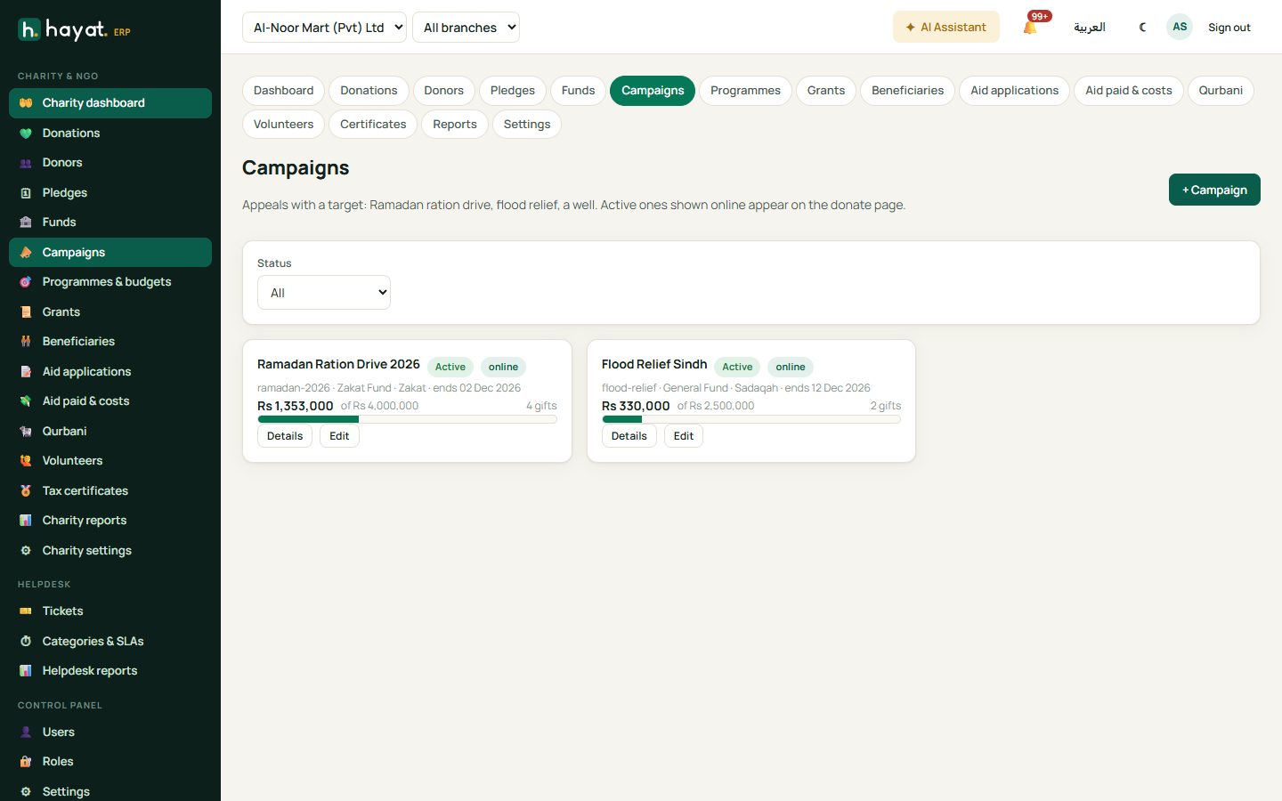The height and width of the screenshot is (801, 1282).
Task: Expand the Status filter dropdown
Action: (324, 293)
